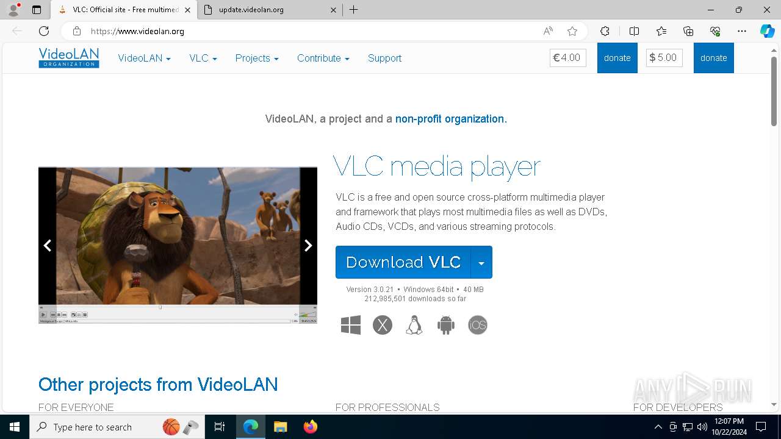Show next slide in the carousel
This screenshot has width=781, height=439.
coord(308,245)
